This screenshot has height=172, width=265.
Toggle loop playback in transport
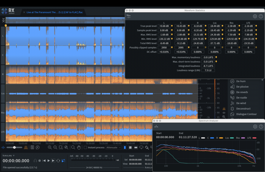coord(58,160)
